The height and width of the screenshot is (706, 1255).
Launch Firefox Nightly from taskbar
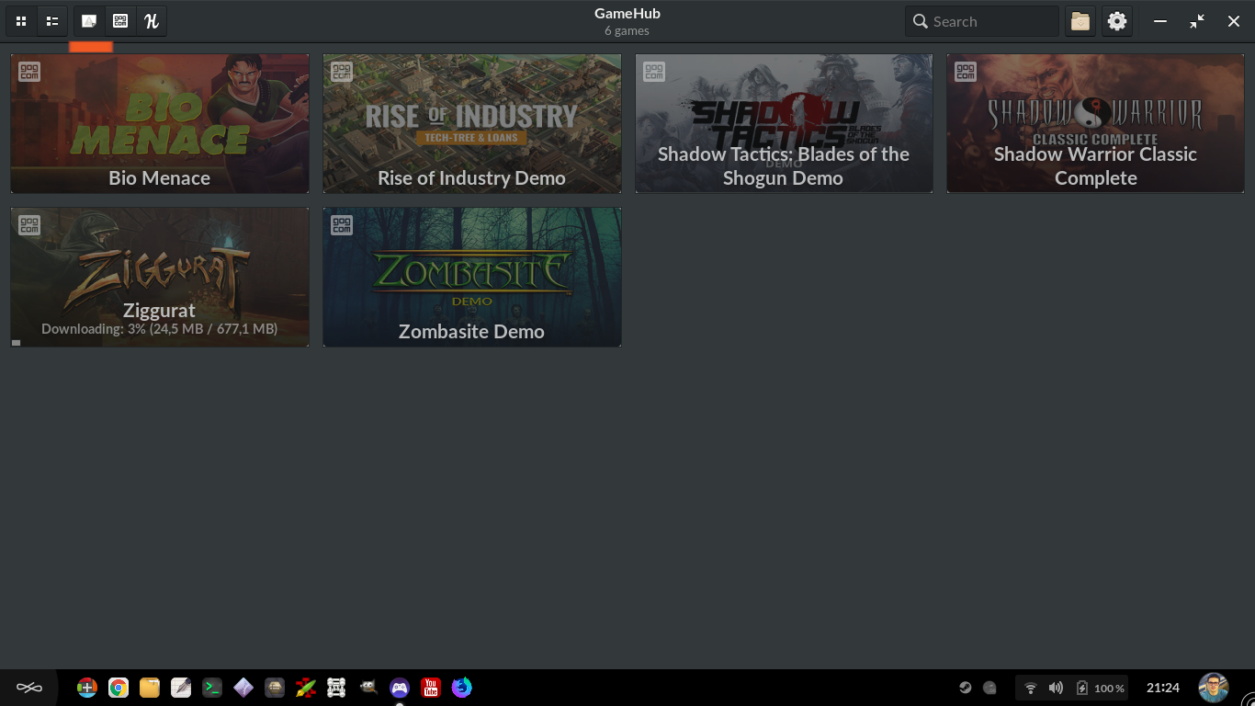click(462, 688)
